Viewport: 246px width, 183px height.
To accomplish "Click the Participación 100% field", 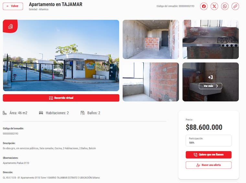I will (208, 141).
